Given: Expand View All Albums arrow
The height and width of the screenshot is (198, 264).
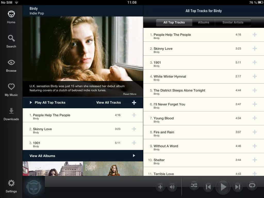Looking at the screenshot, I should point(134,156).
